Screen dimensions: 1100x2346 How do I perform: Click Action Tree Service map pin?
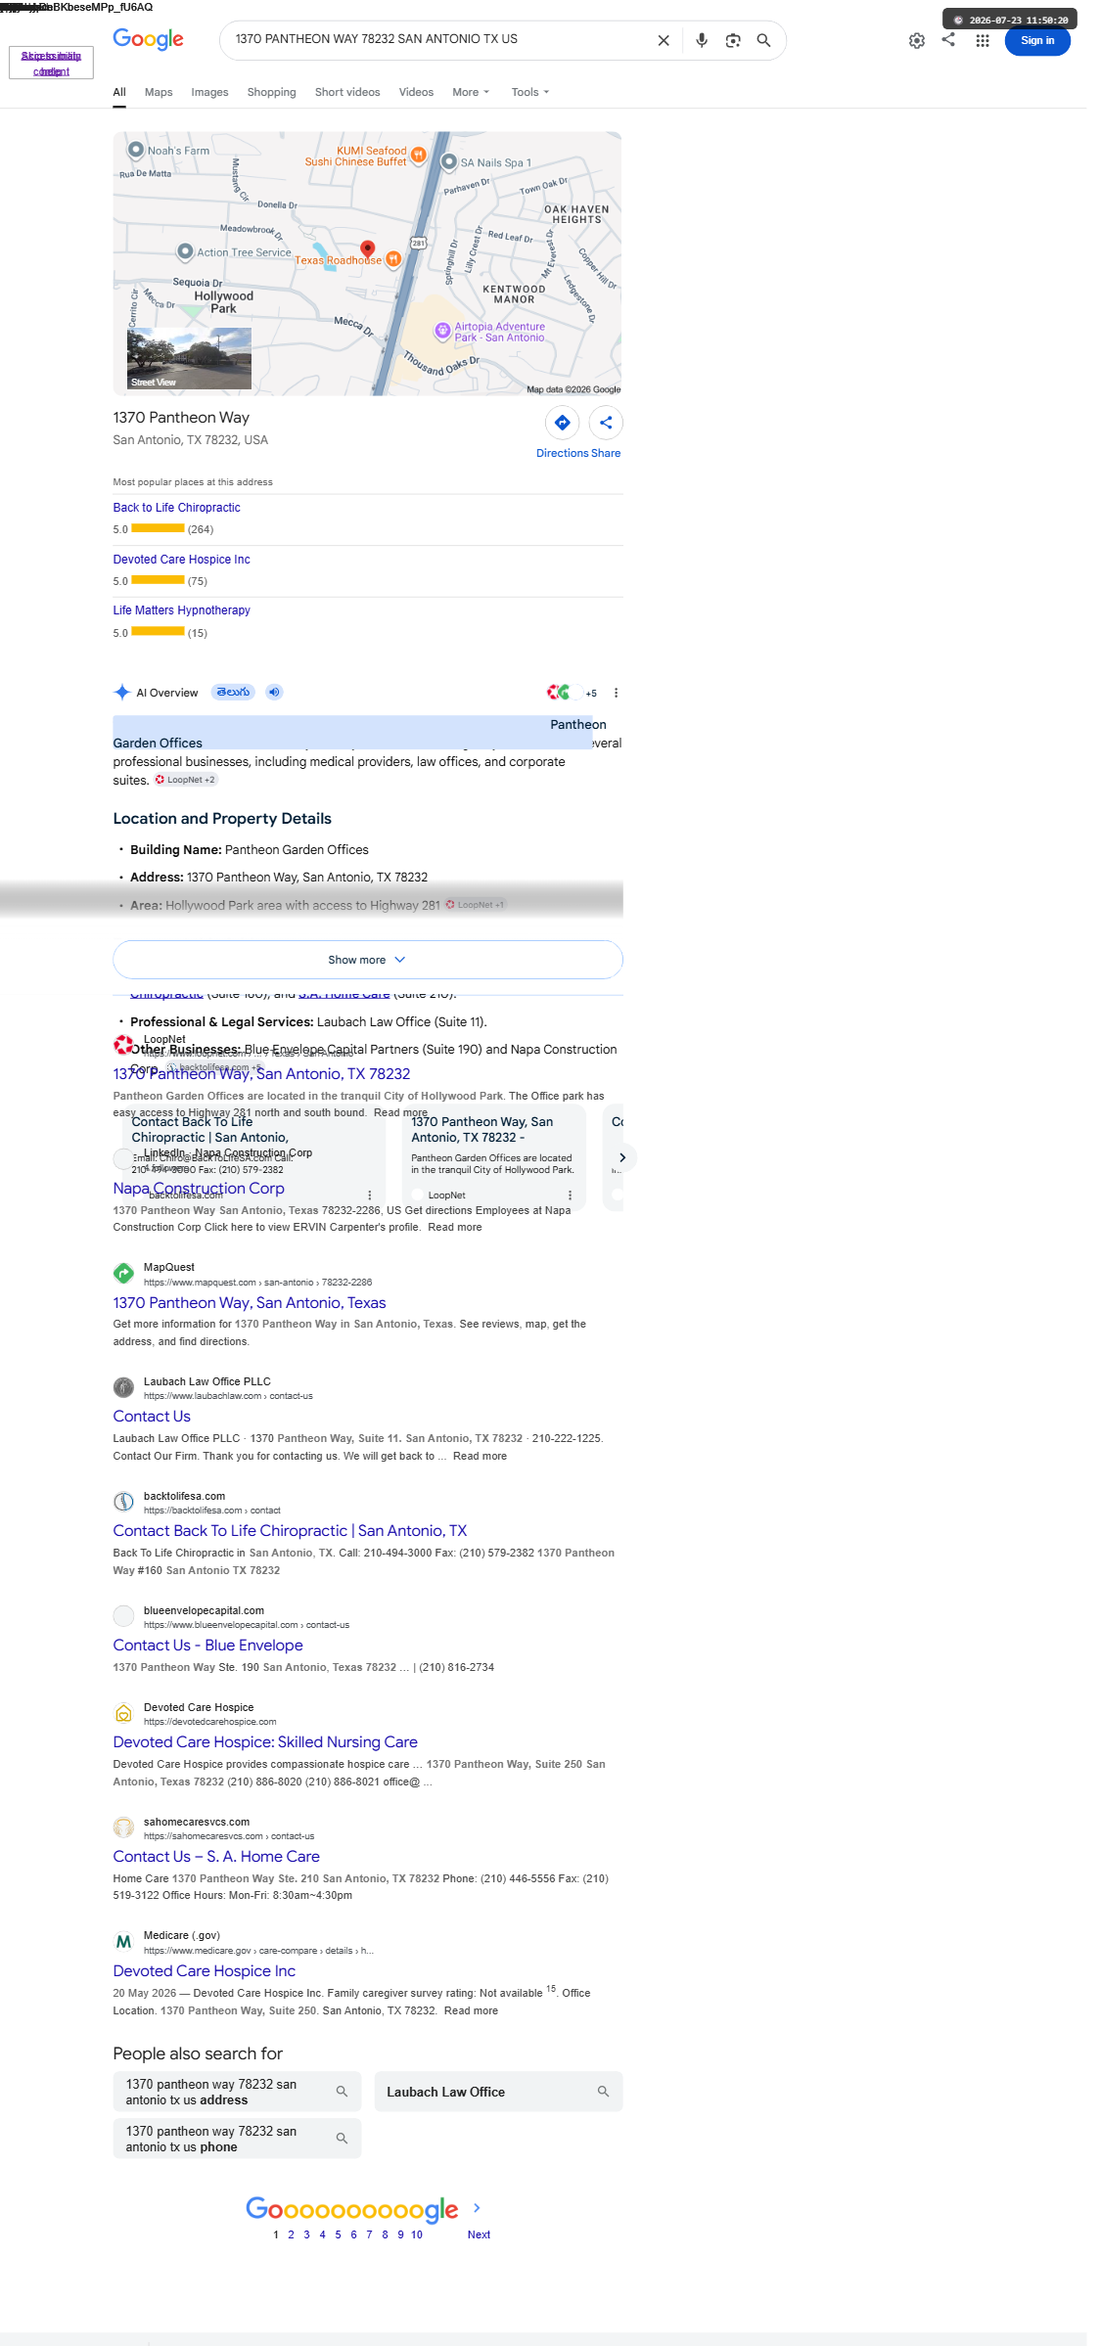(185, 251)
